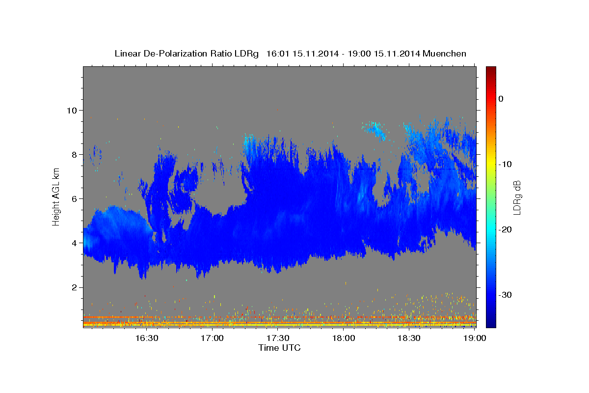Click the height tick label '8'
Image resolution: width=589 pixels, height=393 pixels.
76,154
